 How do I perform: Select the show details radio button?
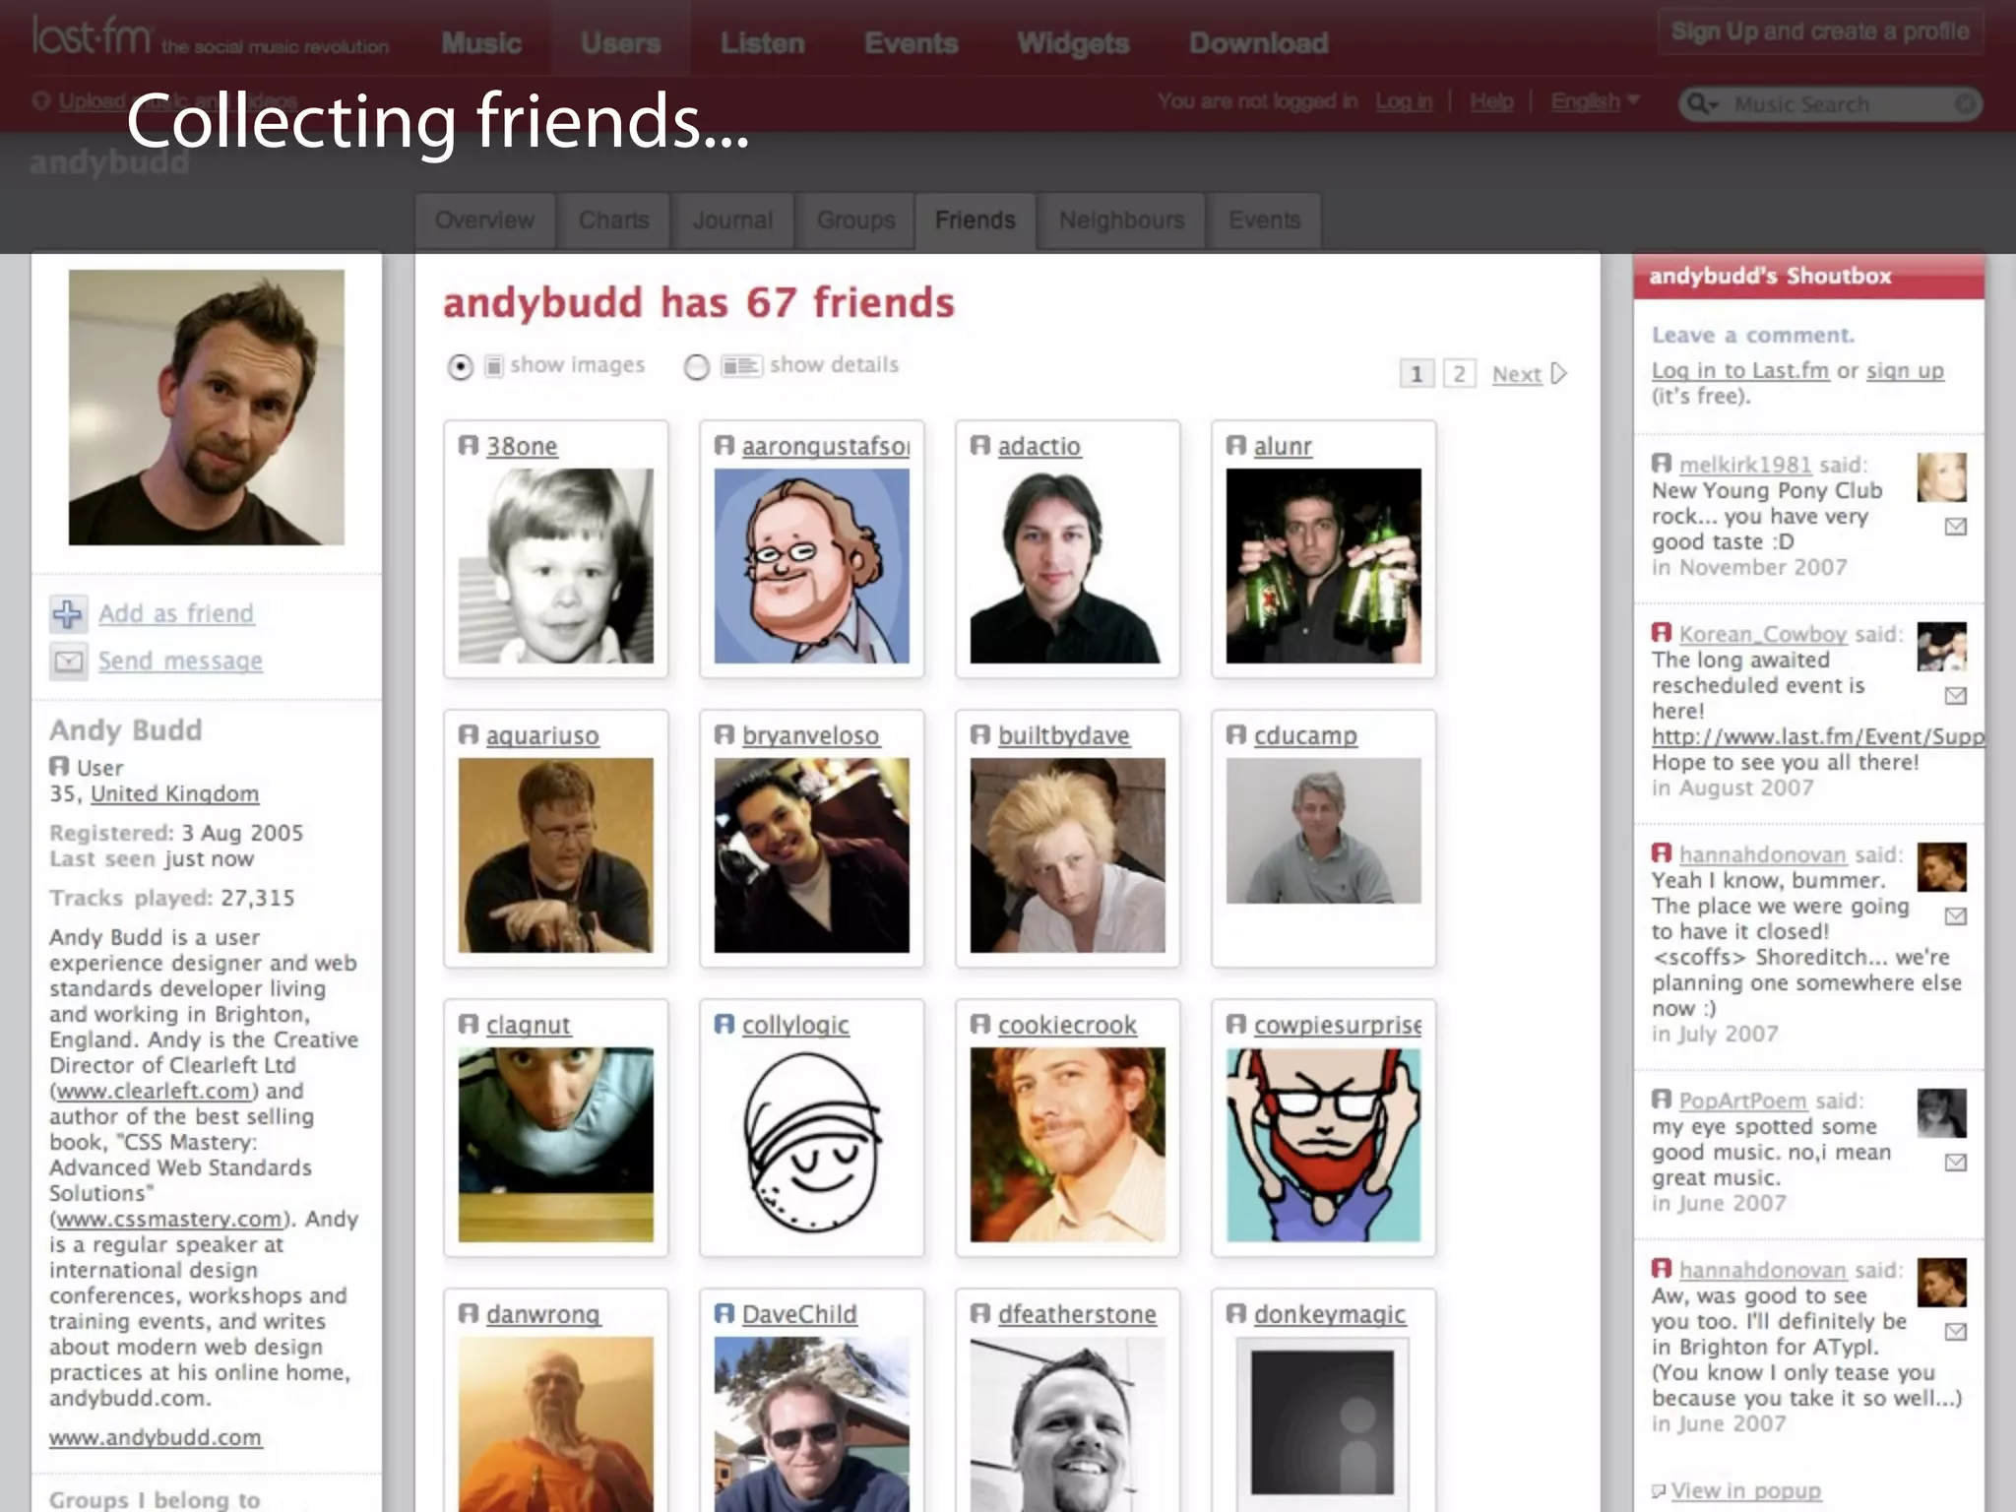coord(697,367)
